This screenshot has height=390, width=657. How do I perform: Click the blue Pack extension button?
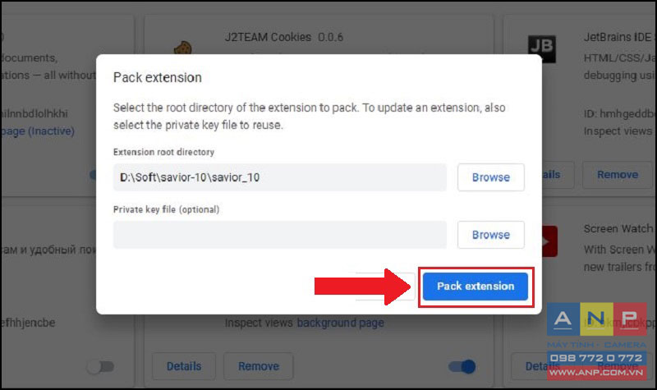476,286
